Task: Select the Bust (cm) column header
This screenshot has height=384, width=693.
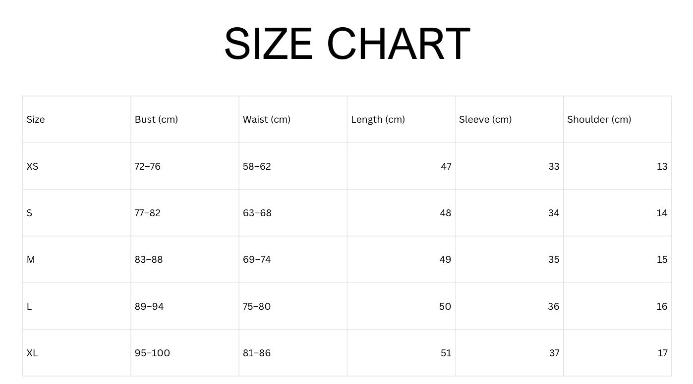Action: point(156,119)
